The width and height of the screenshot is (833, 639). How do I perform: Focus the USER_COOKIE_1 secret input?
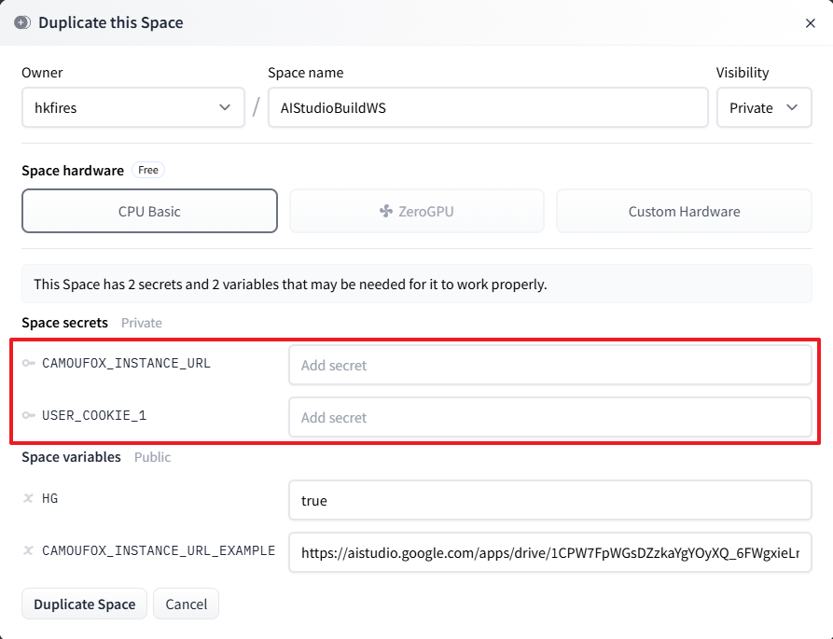(x=549, y=417)
